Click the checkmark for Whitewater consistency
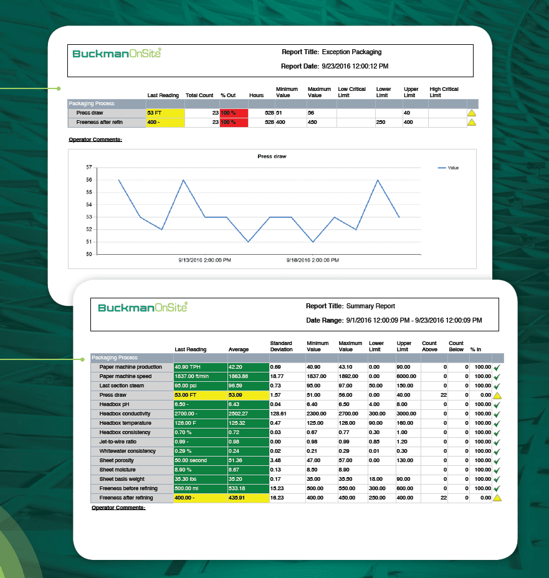This screenshot has height=578, width=549. (497, 452)
